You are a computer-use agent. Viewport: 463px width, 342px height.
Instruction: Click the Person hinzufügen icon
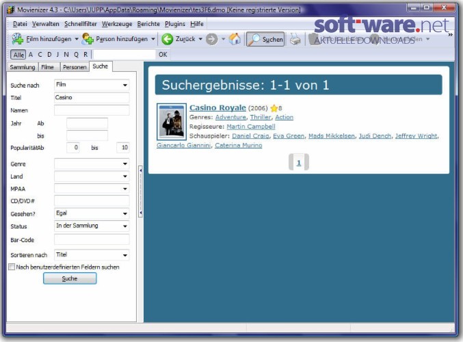88,39
